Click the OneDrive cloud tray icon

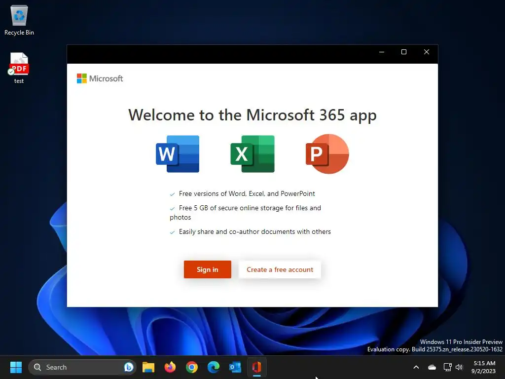point(432,367)
